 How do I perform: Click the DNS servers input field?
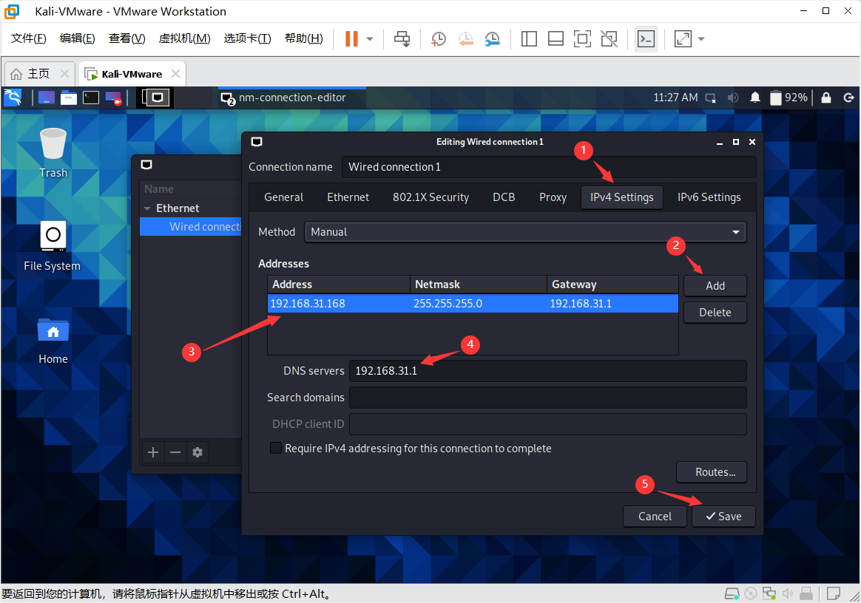pos(548,371)
